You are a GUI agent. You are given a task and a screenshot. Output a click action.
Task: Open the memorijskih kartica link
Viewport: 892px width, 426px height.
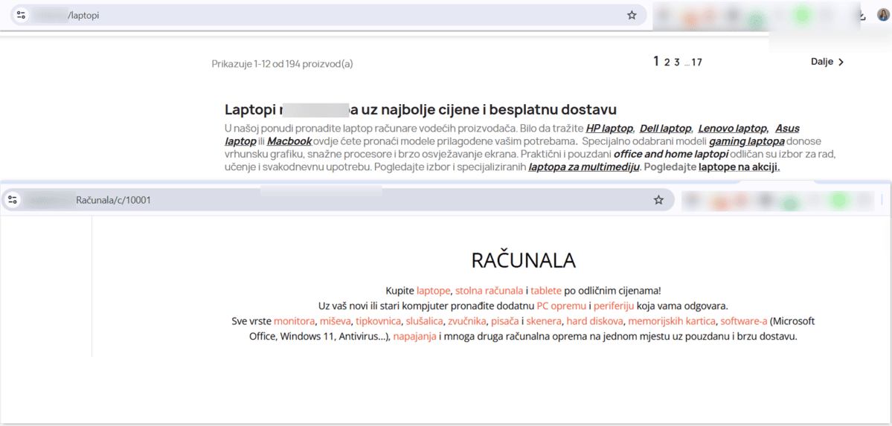click(x=672, y=320)
